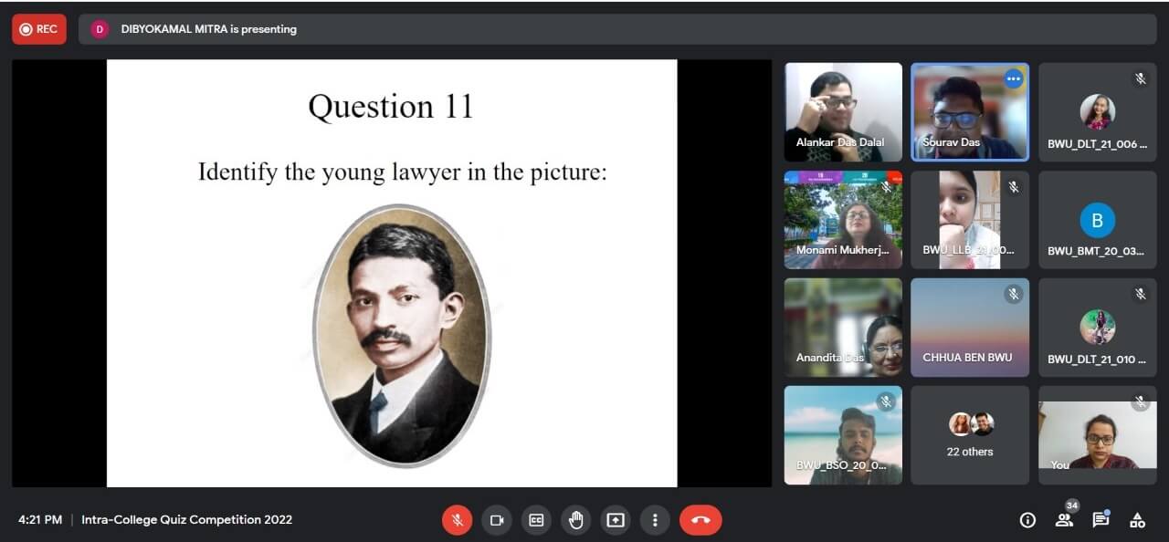Select Alankar Das Dalal's video tile

(843, 111)
